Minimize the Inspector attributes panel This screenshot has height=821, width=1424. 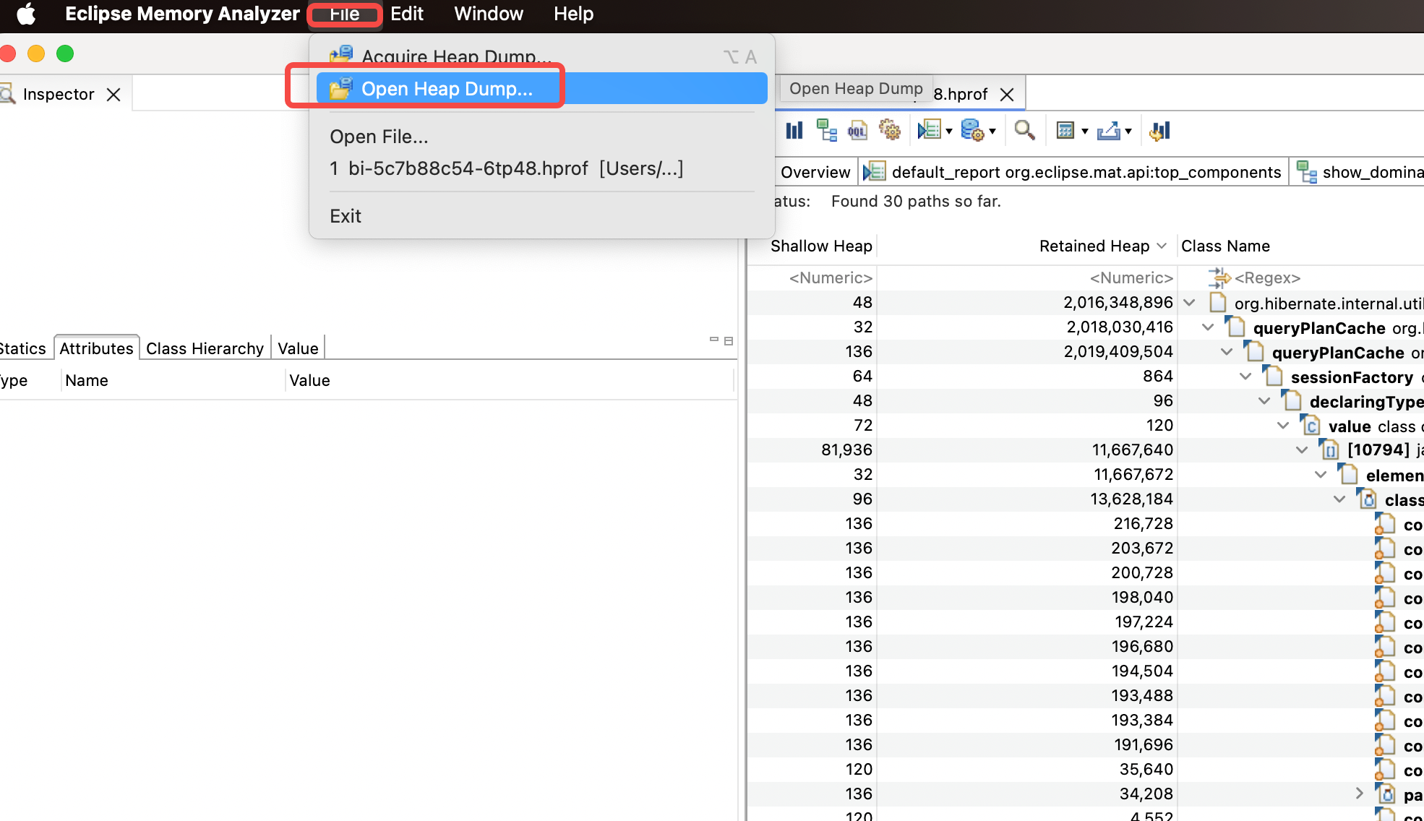[x=714, y=340]
